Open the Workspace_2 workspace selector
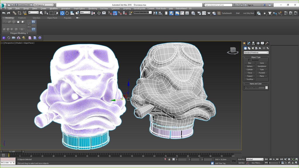Viewport: 299px width, 168px height. [43, 5]
